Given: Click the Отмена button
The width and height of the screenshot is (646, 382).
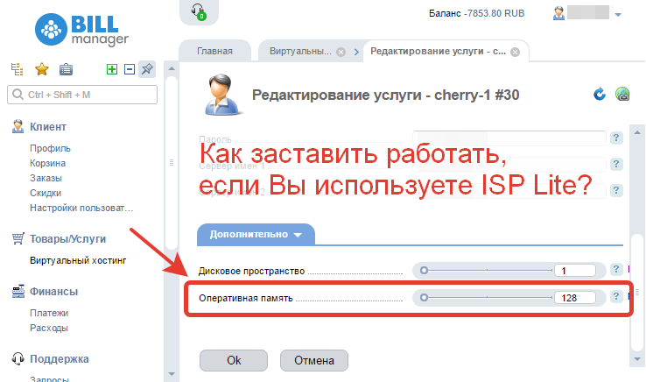Looking at the screenshot, I should point(314,360).
